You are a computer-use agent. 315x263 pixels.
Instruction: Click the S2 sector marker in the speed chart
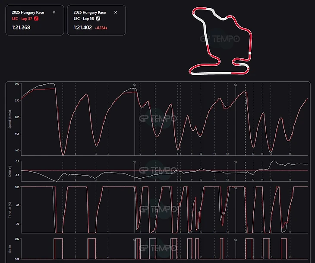[x=135, y=85]
